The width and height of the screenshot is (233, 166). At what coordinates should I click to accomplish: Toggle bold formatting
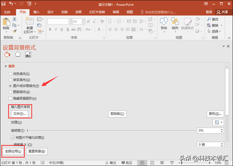[50, 29]
